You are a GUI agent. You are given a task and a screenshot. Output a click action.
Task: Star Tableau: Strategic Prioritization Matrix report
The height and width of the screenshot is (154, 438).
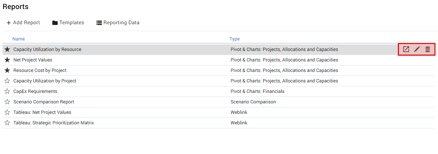tap(7, 123)
